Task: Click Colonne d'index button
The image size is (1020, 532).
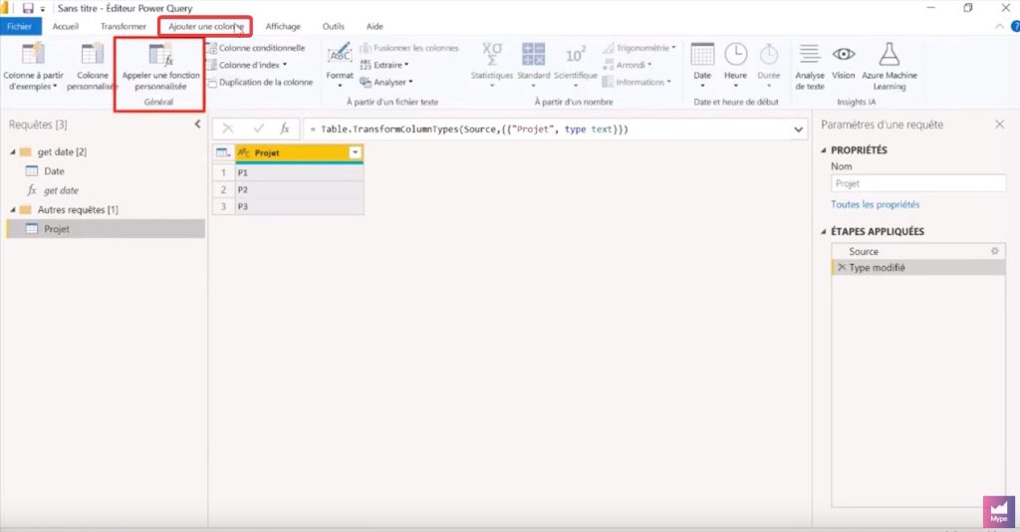Action: pyautogui.click(x=248, y=65)
